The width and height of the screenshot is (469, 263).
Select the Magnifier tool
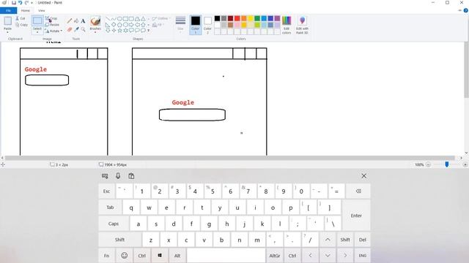(x=83, y=29)
